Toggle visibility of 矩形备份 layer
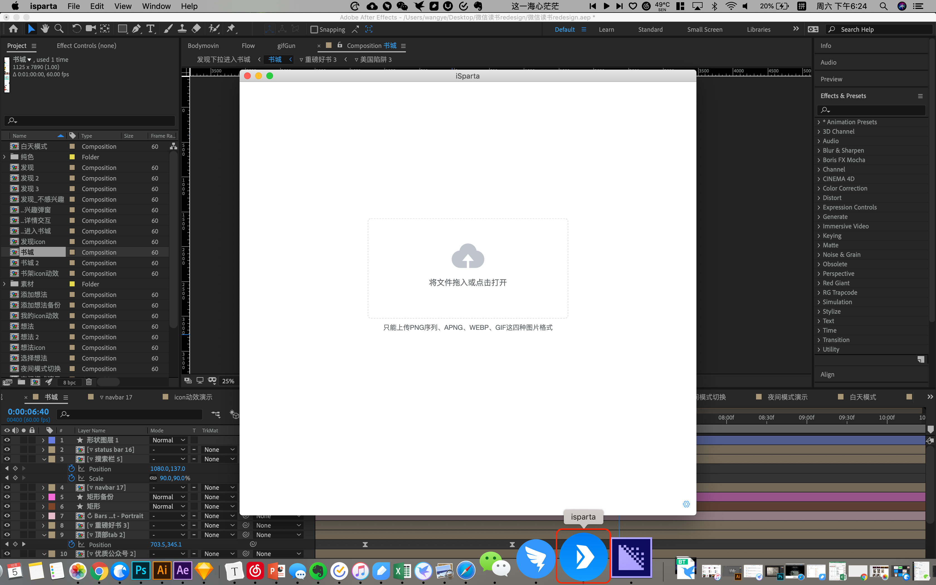The width and height of the screenshot is (936, 585). click(7, 497)
